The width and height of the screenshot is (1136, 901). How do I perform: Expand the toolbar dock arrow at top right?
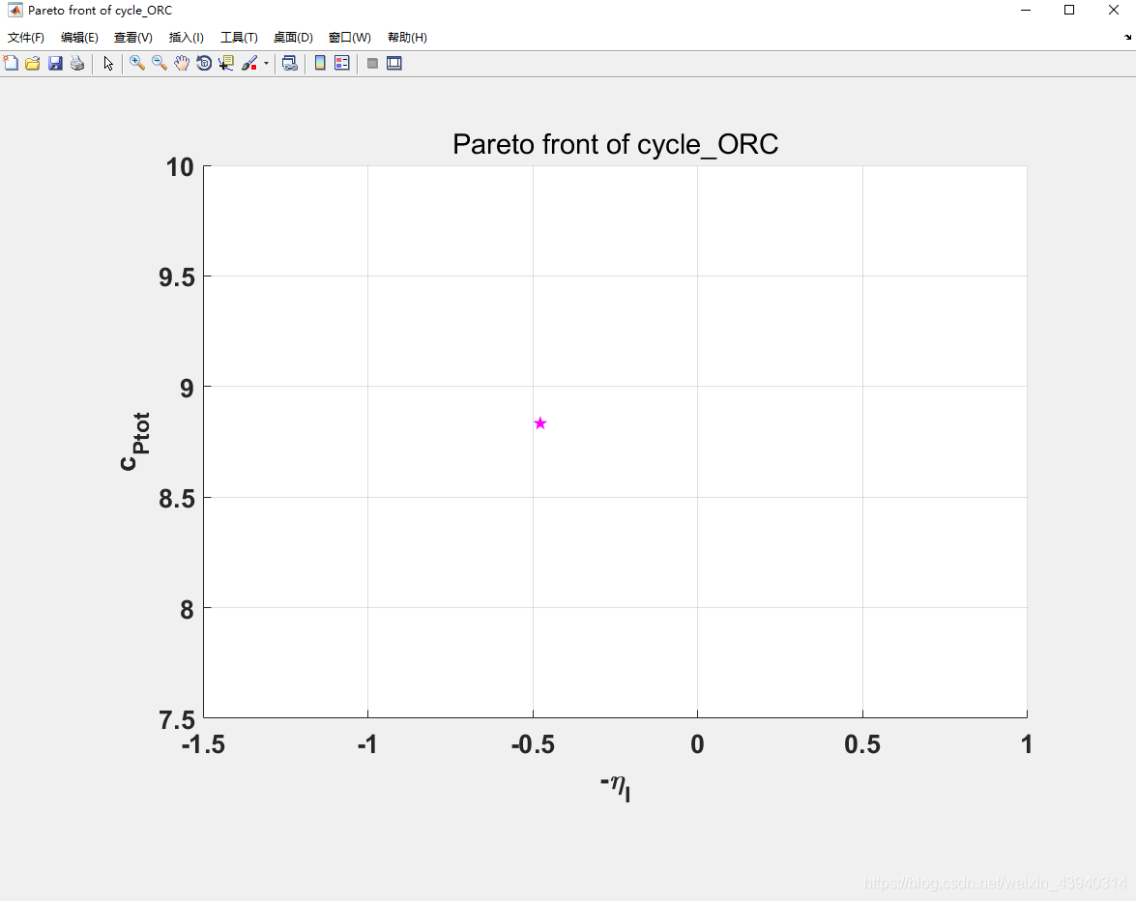click(1127, 38)
